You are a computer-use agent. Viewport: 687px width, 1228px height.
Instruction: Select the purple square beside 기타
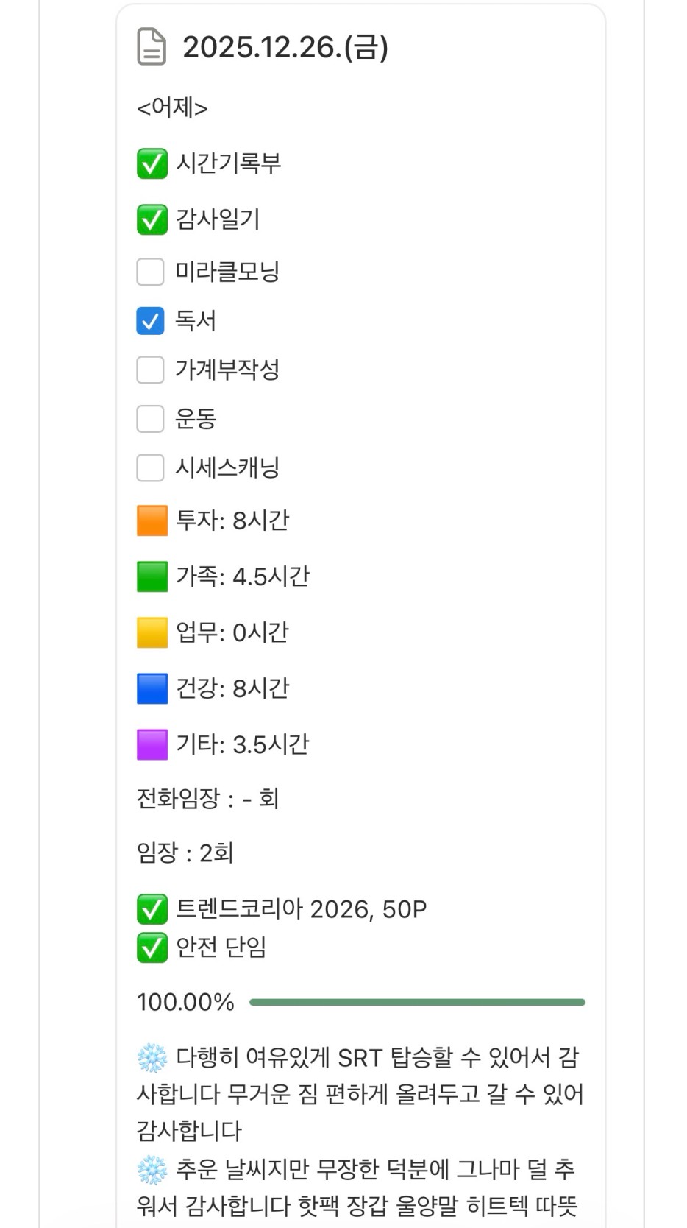(x=152, y=744)
